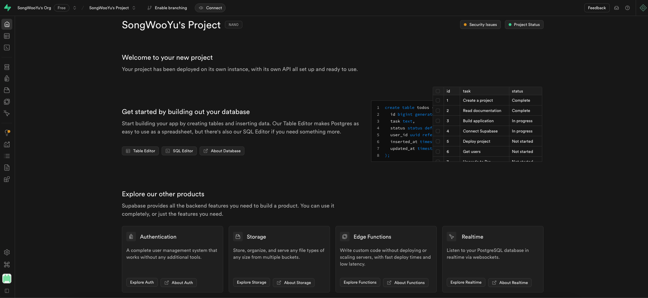This screenshot has height=298, width=648.
Task: Open Advisors lightbulb icon in the sidebar
Action: pos(7,133)
